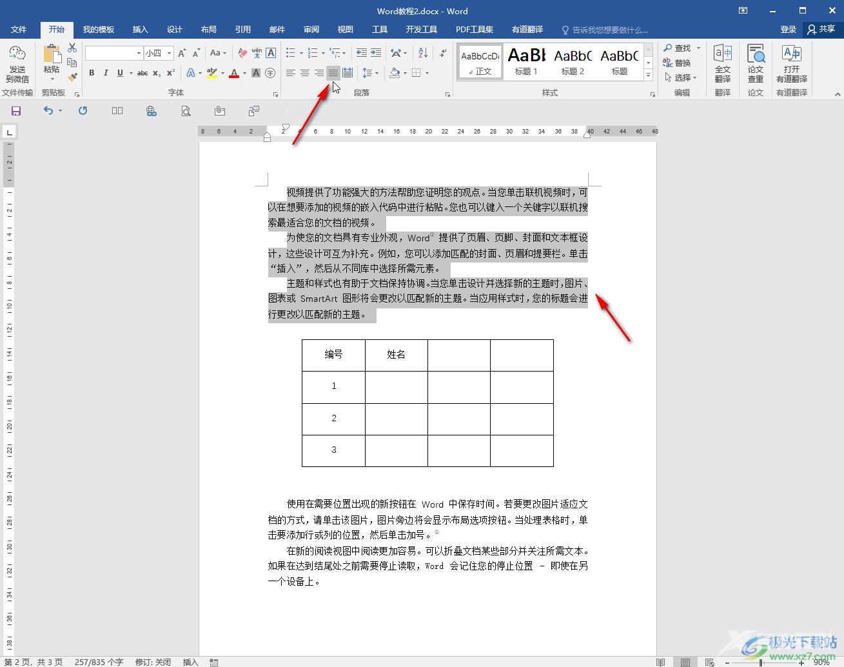This screenshot has height=667, width=844.
Task: Toggle Strikethrough formatting
Action: click(142, 73)
